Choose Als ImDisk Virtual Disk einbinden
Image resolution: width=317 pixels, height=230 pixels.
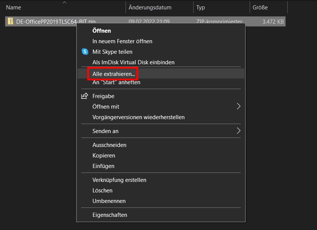point(133,62)
